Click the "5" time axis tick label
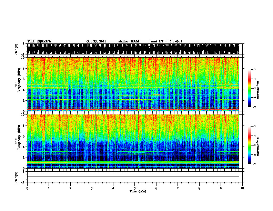This screenshot has height=211, width=273. (135, 188)
